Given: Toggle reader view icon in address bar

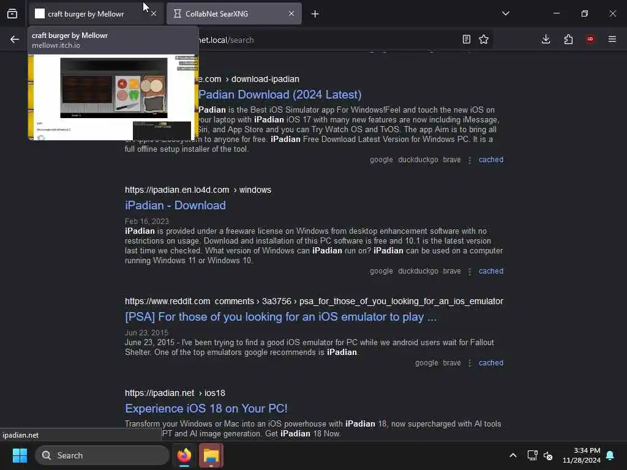Looking at the screenshot, I should pos(466,39).
